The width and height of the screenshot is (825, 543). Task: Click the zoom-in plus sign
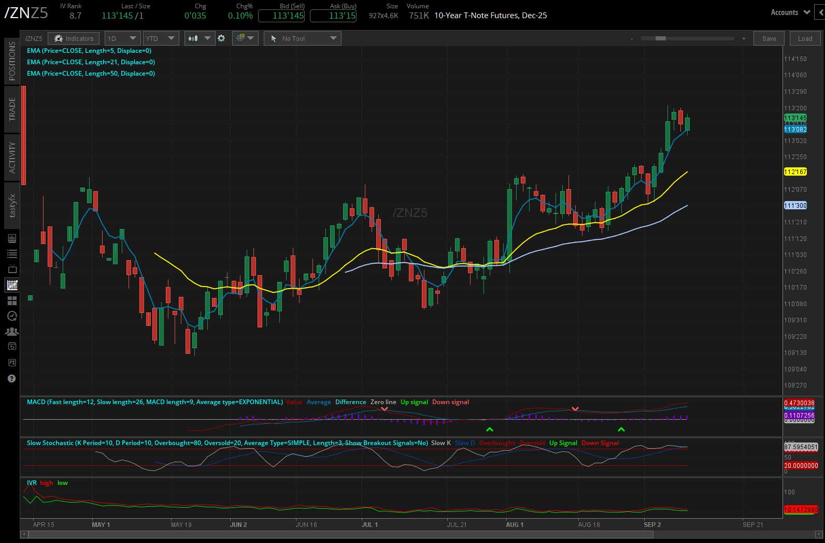point(744,38)
